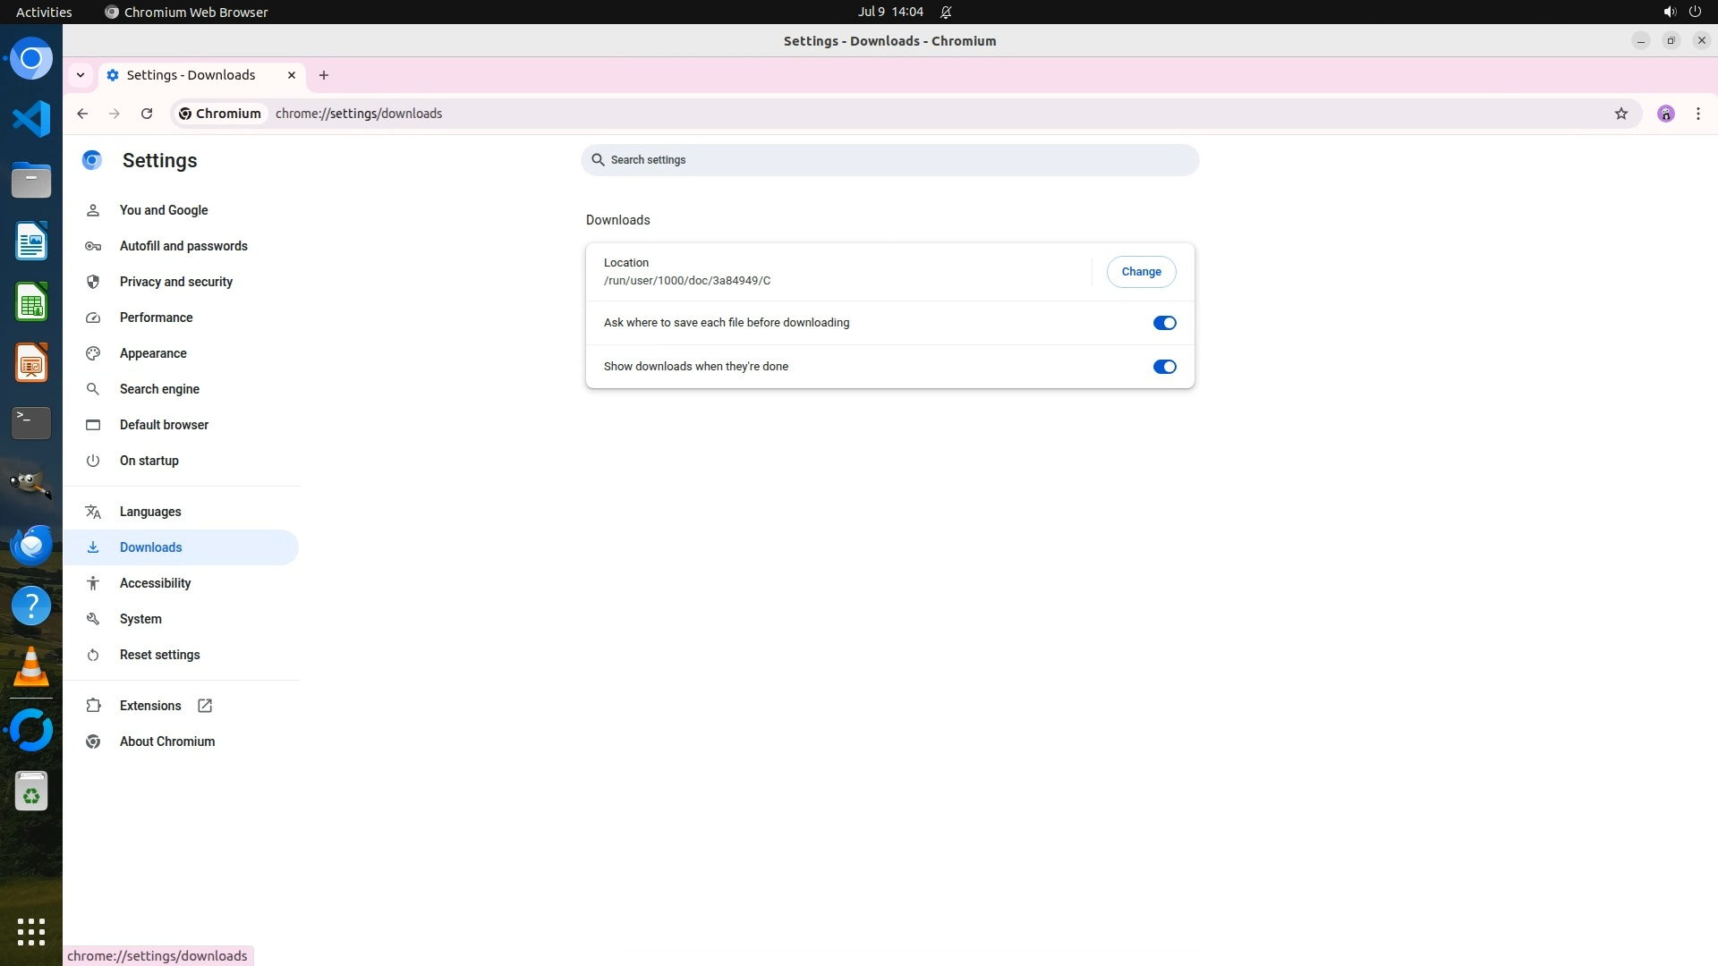Open the system power menu in the top bar

1694,12
